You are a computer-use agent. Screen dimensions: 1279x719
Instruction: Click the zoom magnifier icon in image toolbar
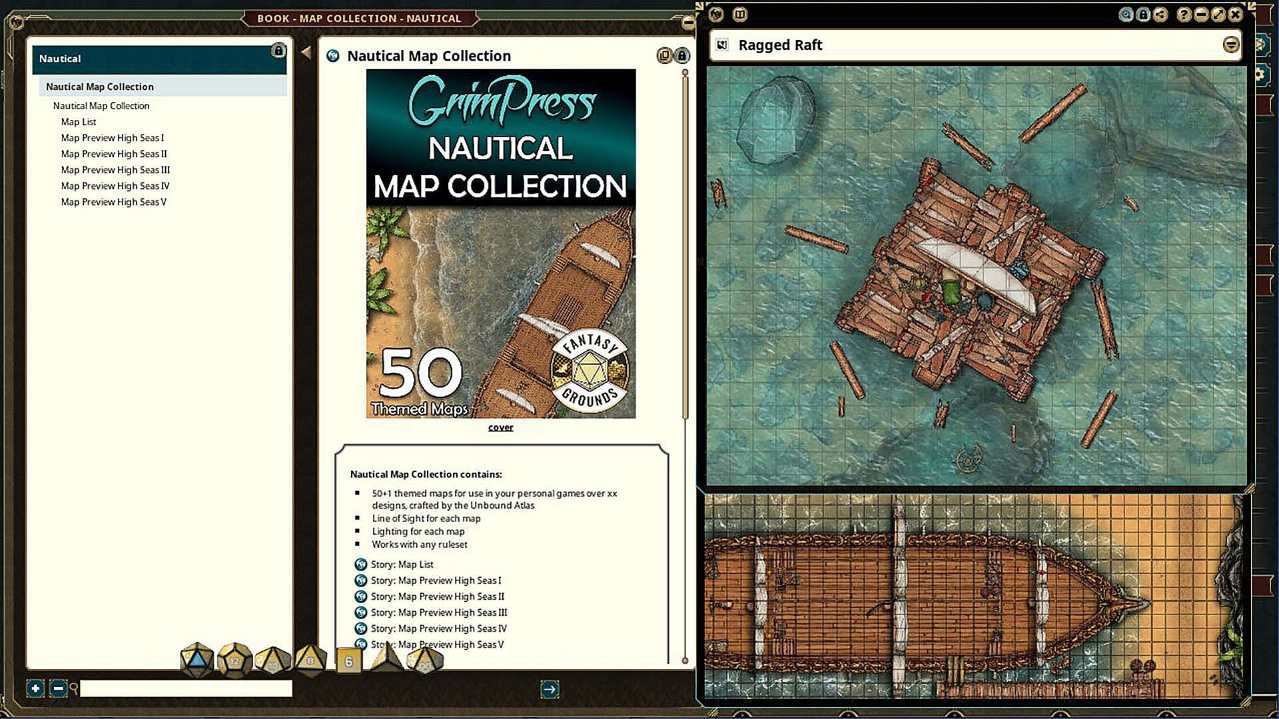[x=1126, y=15]
